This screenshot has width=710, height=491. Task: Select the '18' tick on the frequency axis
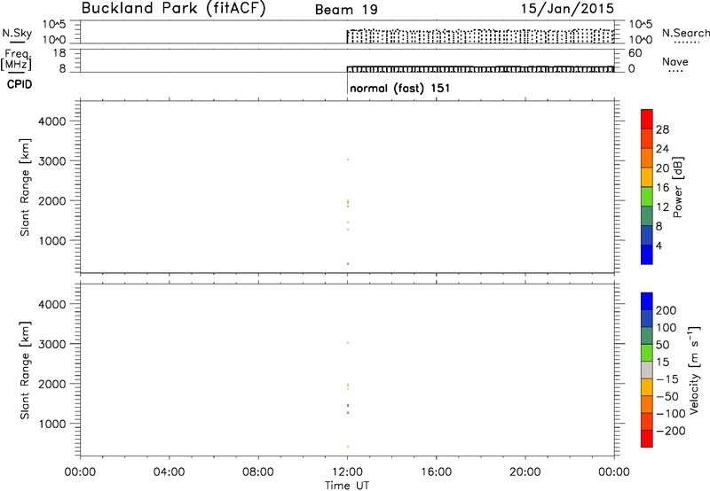click(x=59, y=53)
